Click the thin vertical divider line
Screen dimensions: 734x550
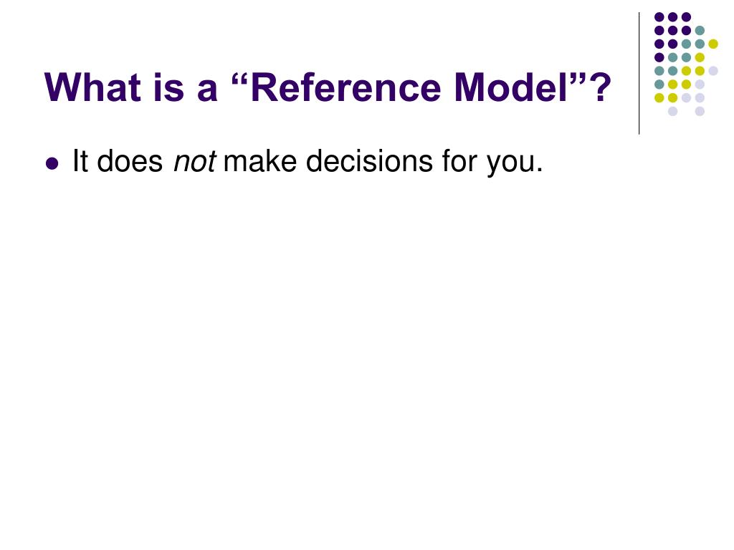(x=639, y=74)
